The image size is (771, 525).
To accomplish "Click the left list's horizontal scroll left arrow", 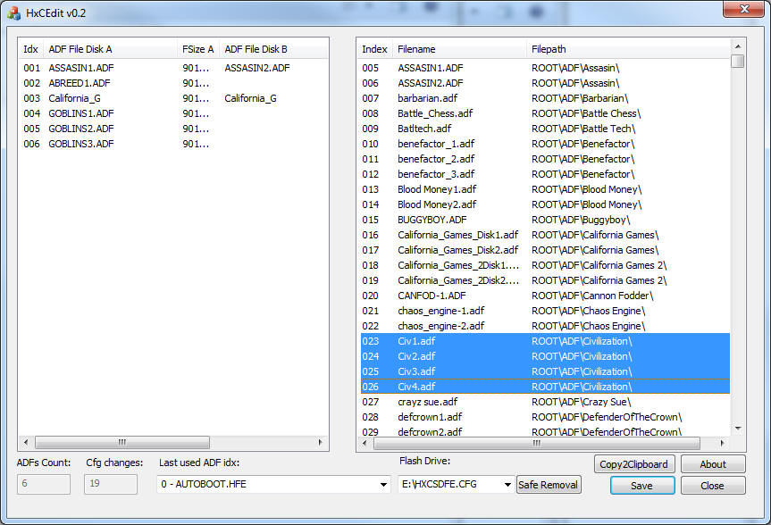I will 26,442.
